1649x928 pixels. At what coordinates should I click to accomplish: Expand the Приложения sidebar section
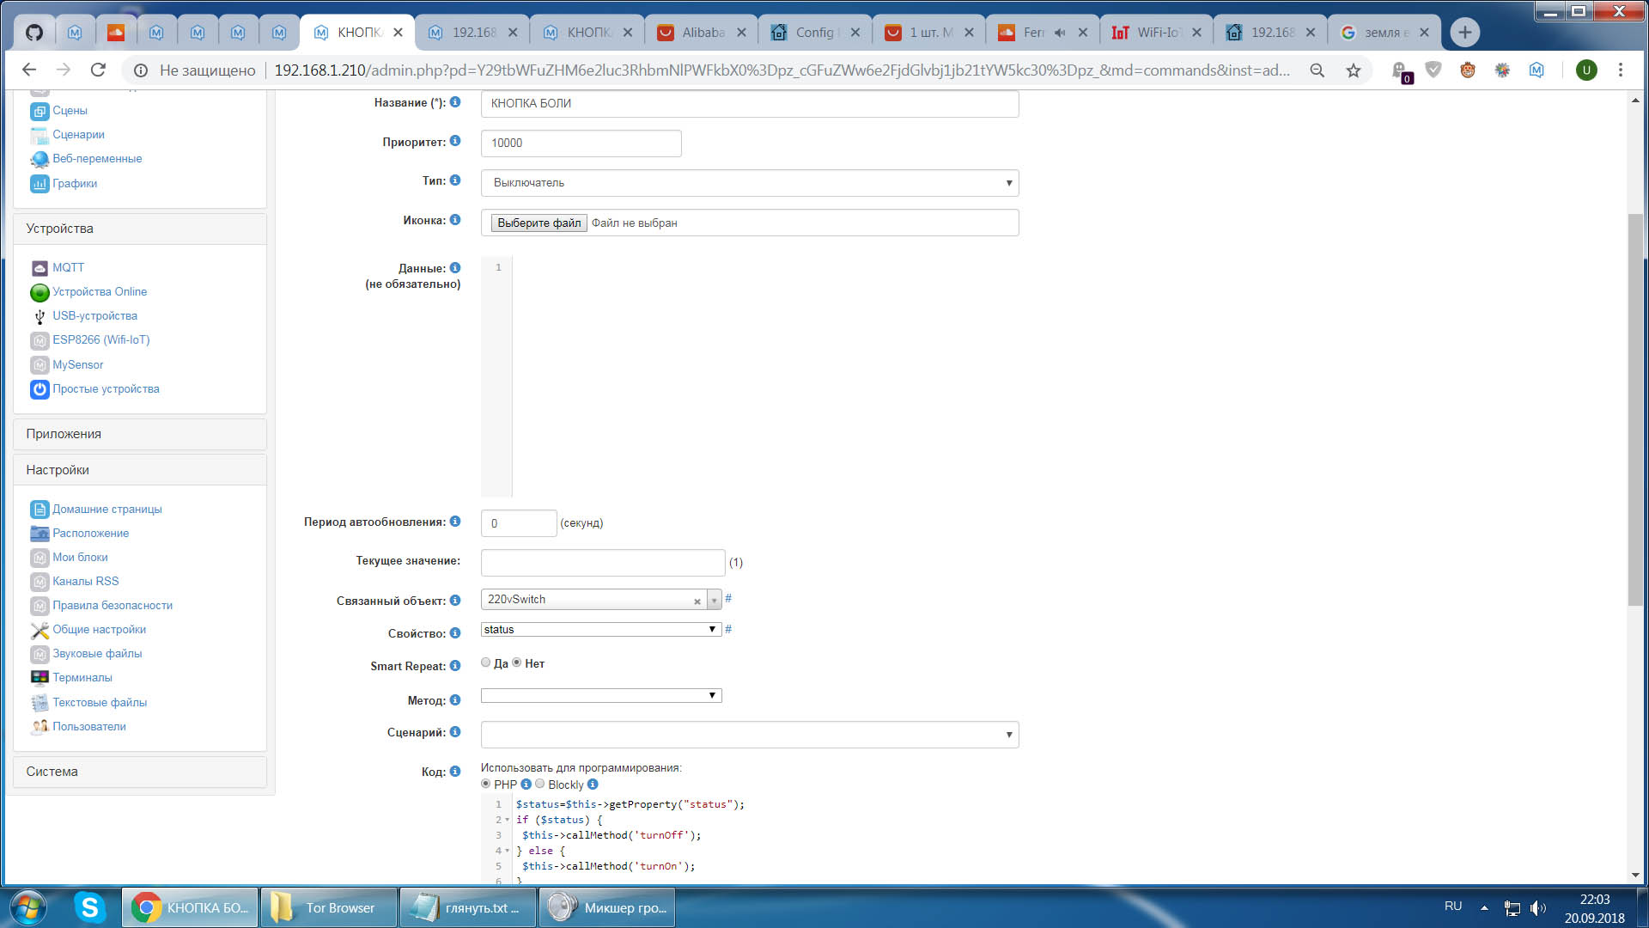tap(140, 434)
